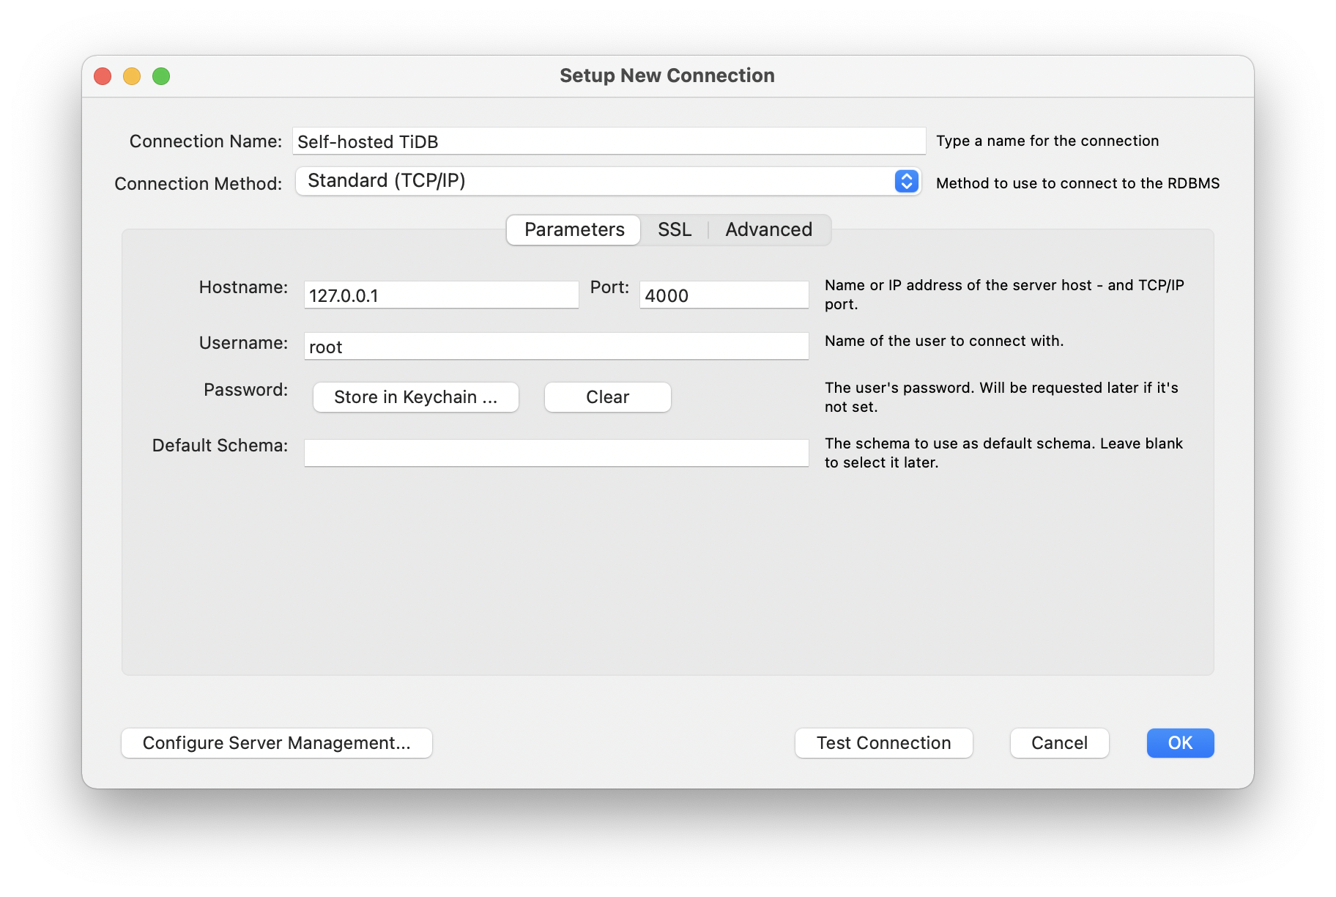1336x897 pixels.
Task: Edit the Connection Name field
Action: click(x=609, y=141)
